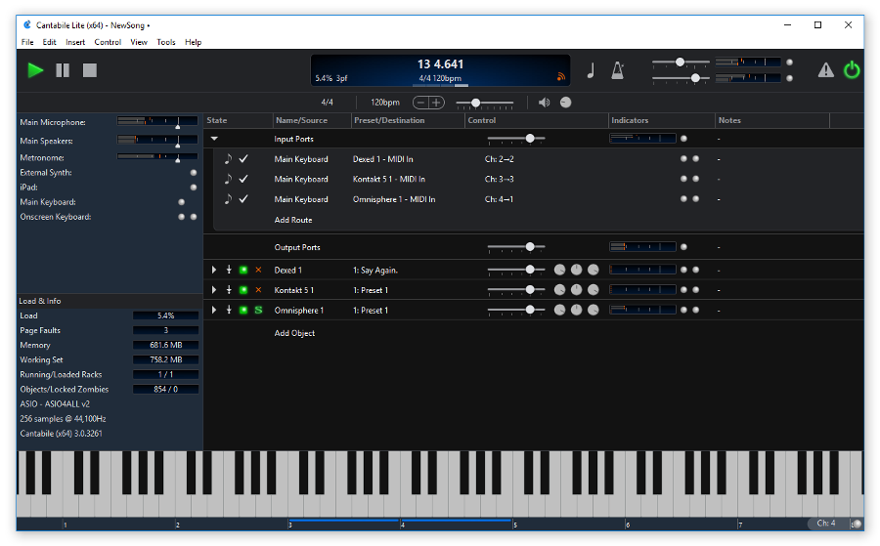Adjust the Dexed 1 gain slider

515,270
